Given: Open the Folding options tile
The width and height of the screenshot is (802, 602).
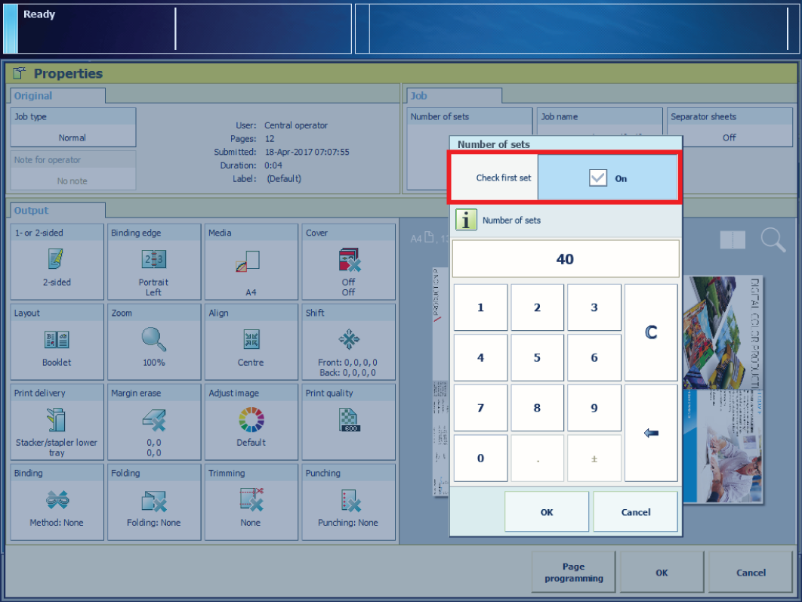Looking at the screenshot, I should pos(154,502).
